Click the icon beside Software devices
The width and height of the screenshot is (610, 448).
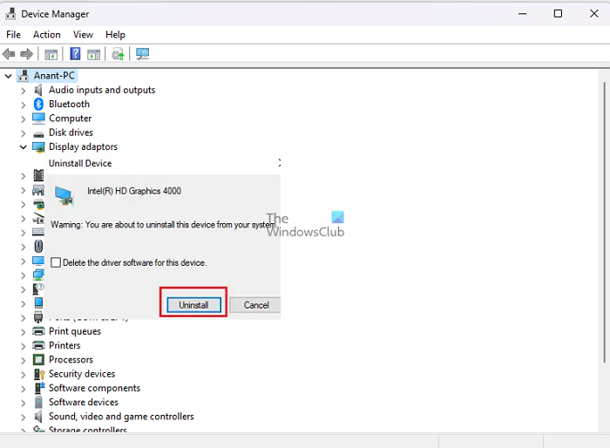point(38,402)
